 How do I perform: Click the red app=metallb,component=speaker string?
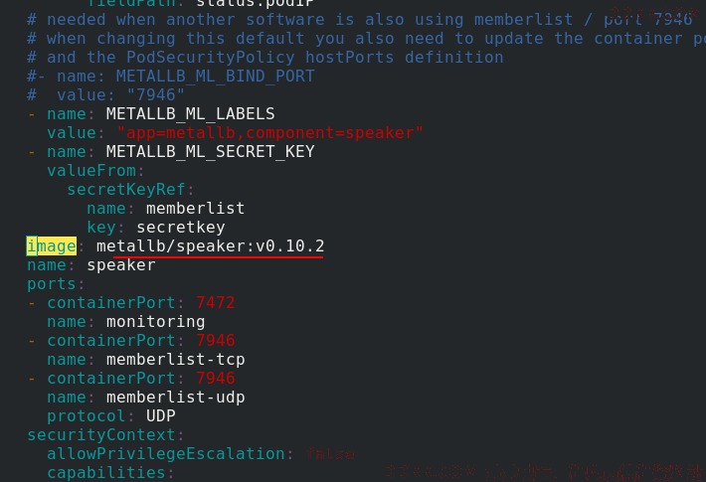[269, 133]
